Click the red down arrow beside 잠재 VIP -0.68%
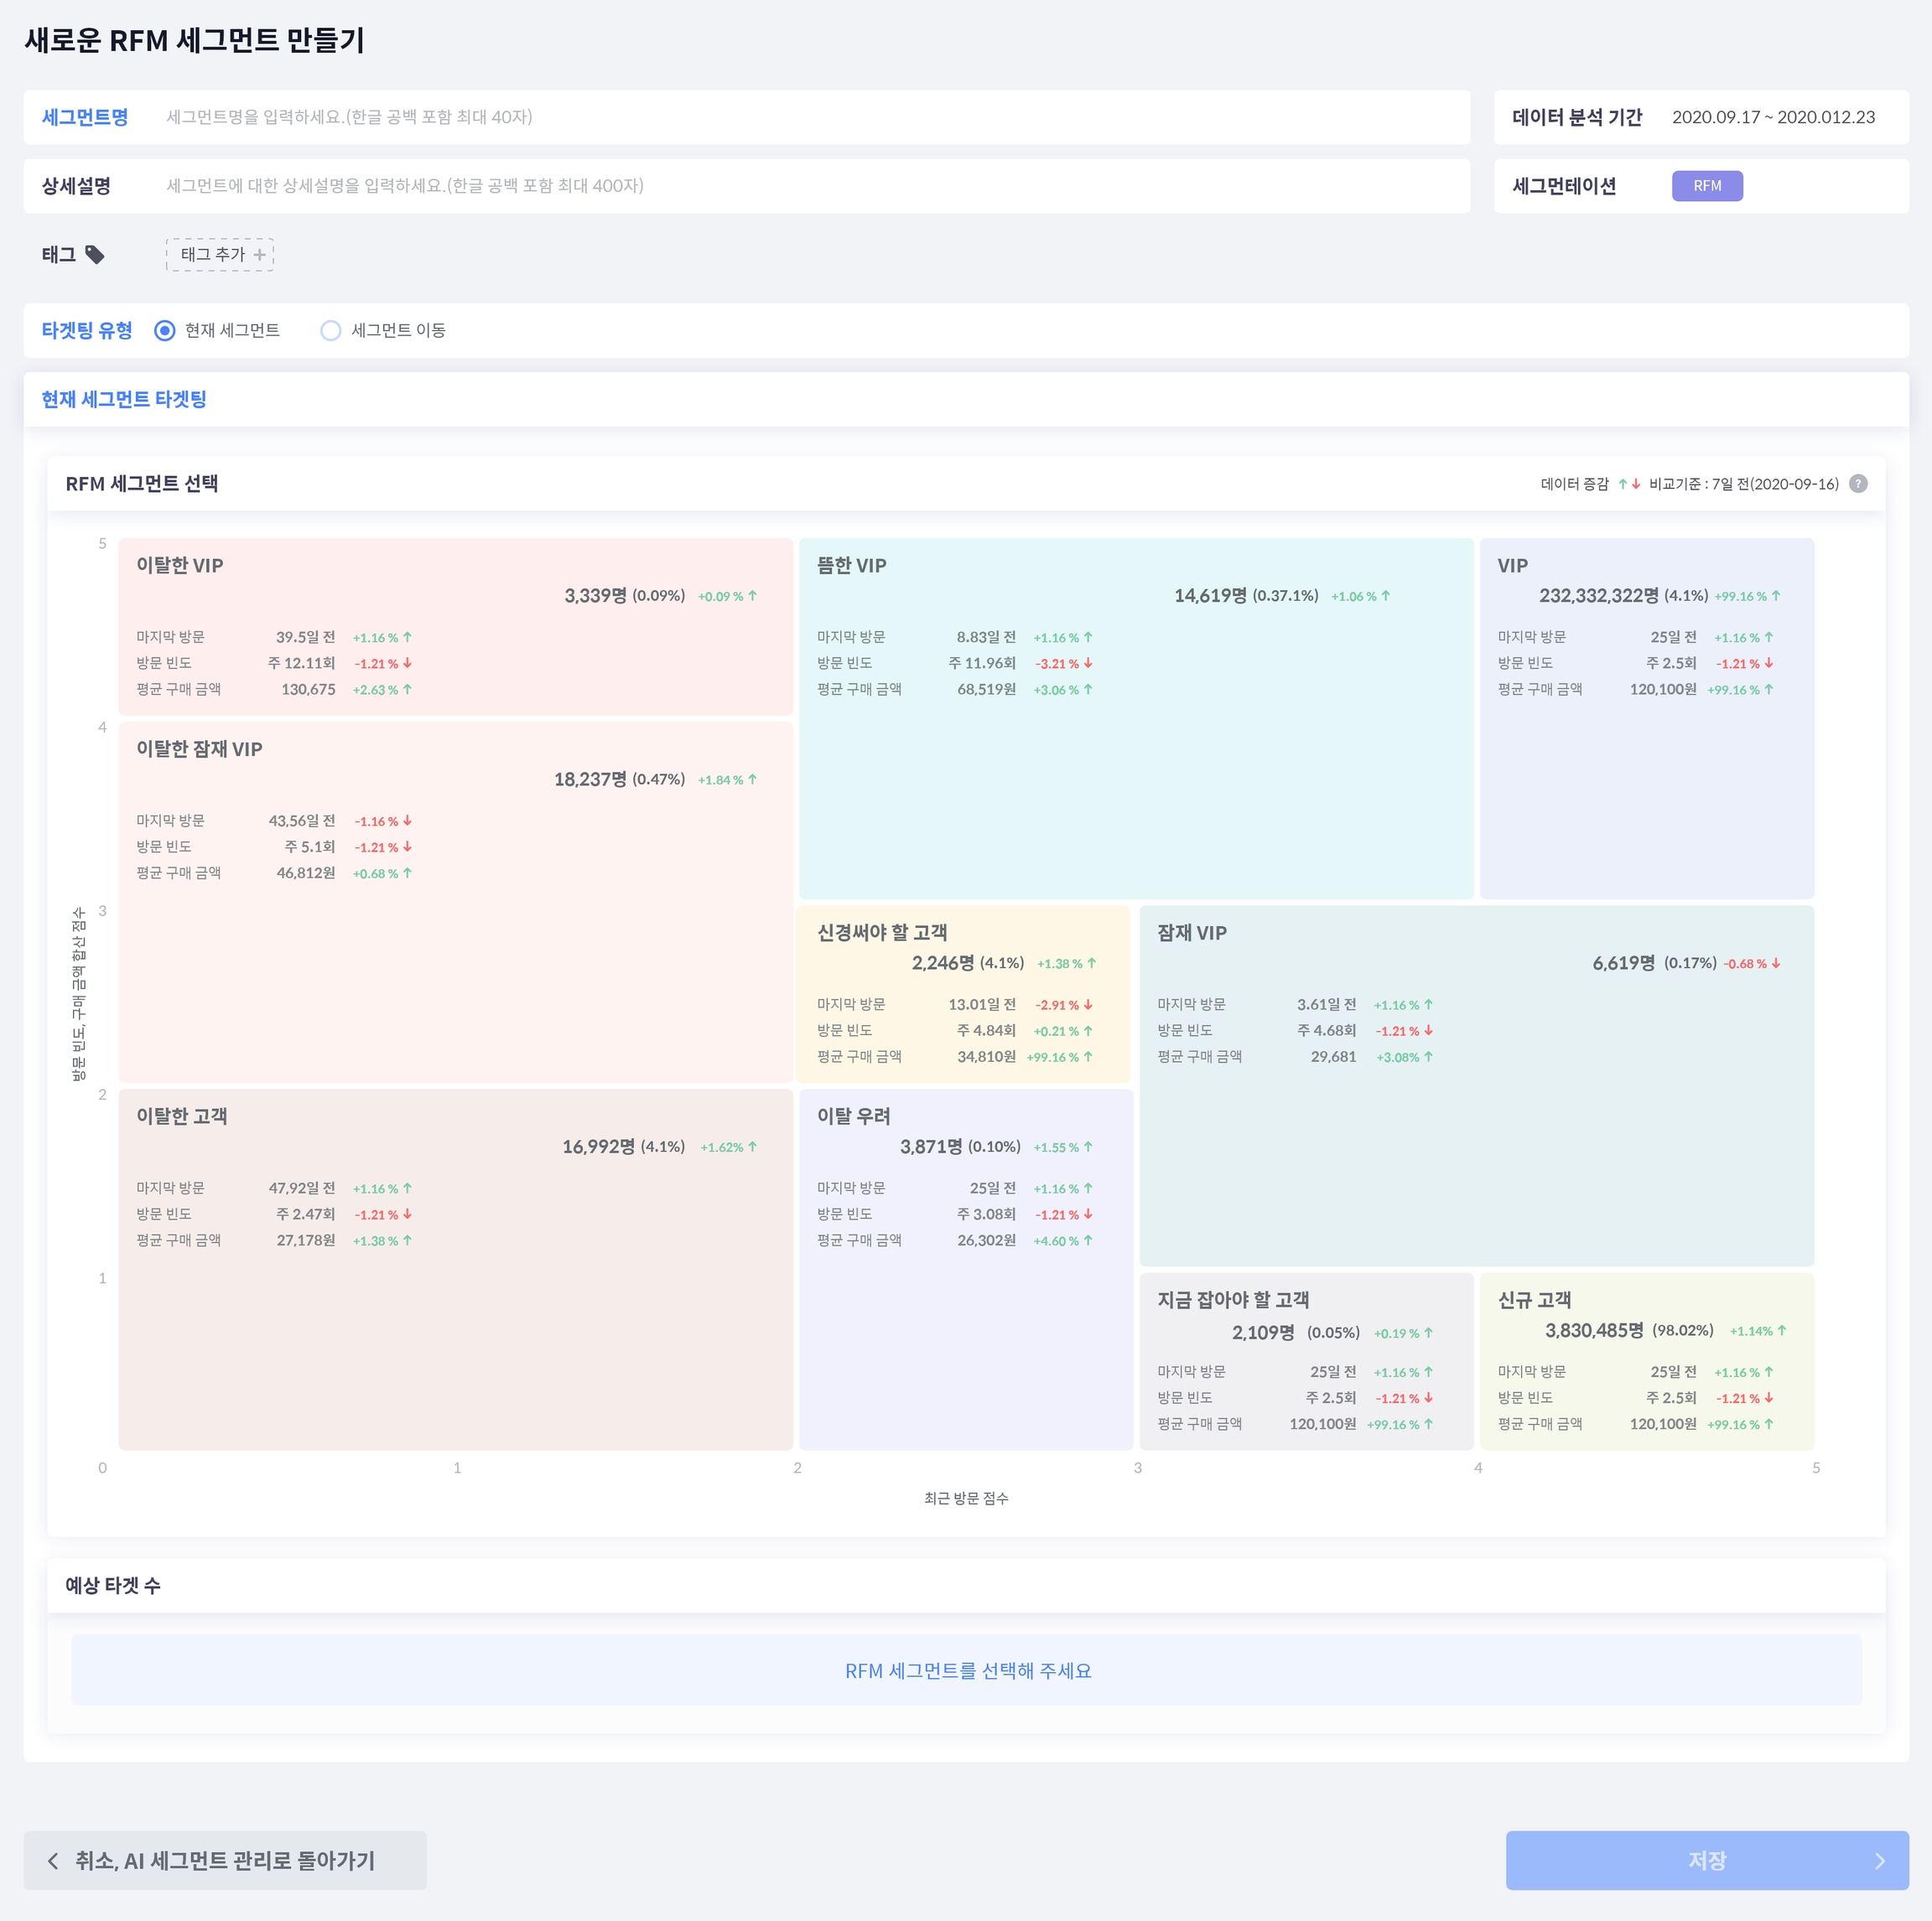1932x1921 pixels. (1776, 964)
